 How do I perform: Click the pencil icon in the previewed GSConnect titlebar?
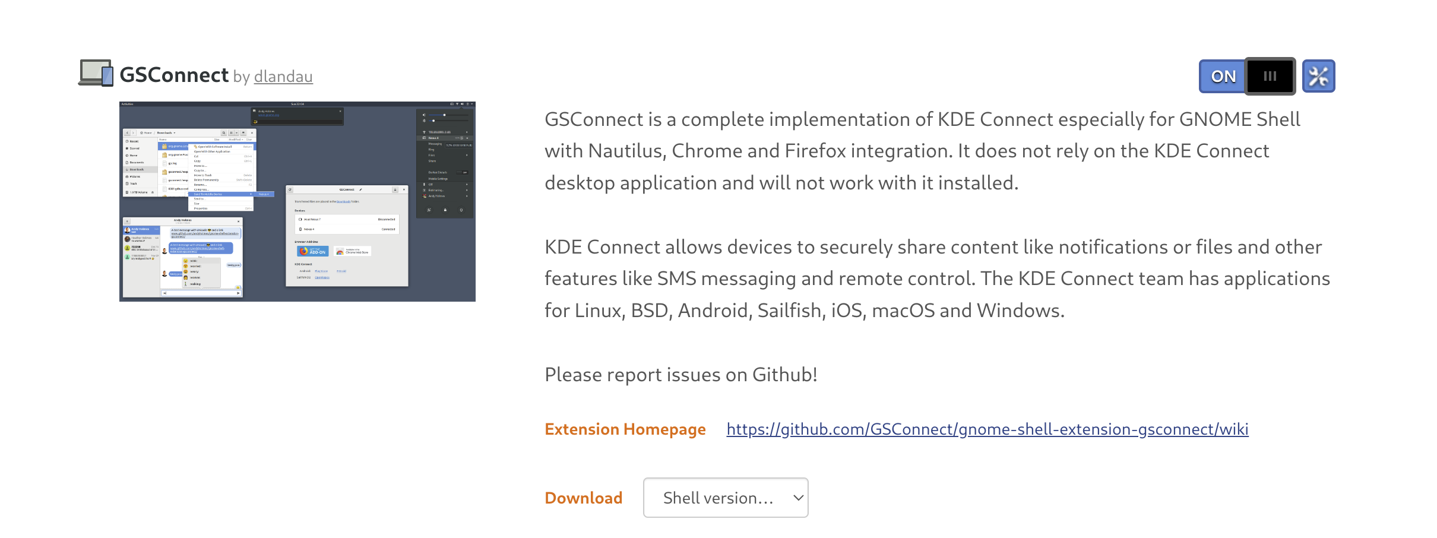pyautogui.click(x=360, y=189)
